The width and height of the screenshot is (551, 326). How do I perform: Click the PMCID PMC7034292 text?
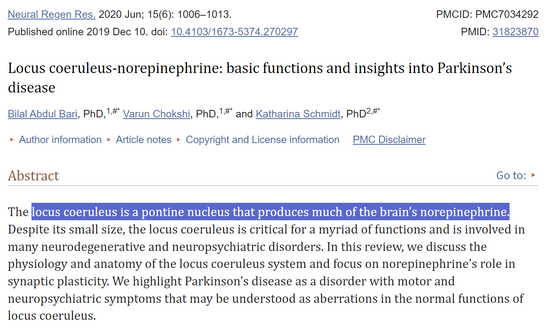487,15
